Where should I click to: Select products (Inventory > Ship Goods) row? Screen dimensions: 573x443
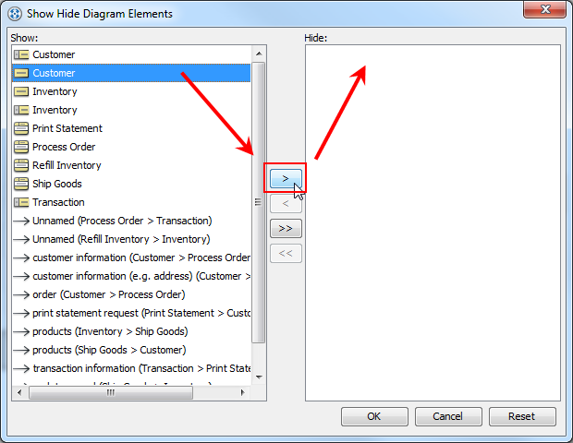coord(131,331)
